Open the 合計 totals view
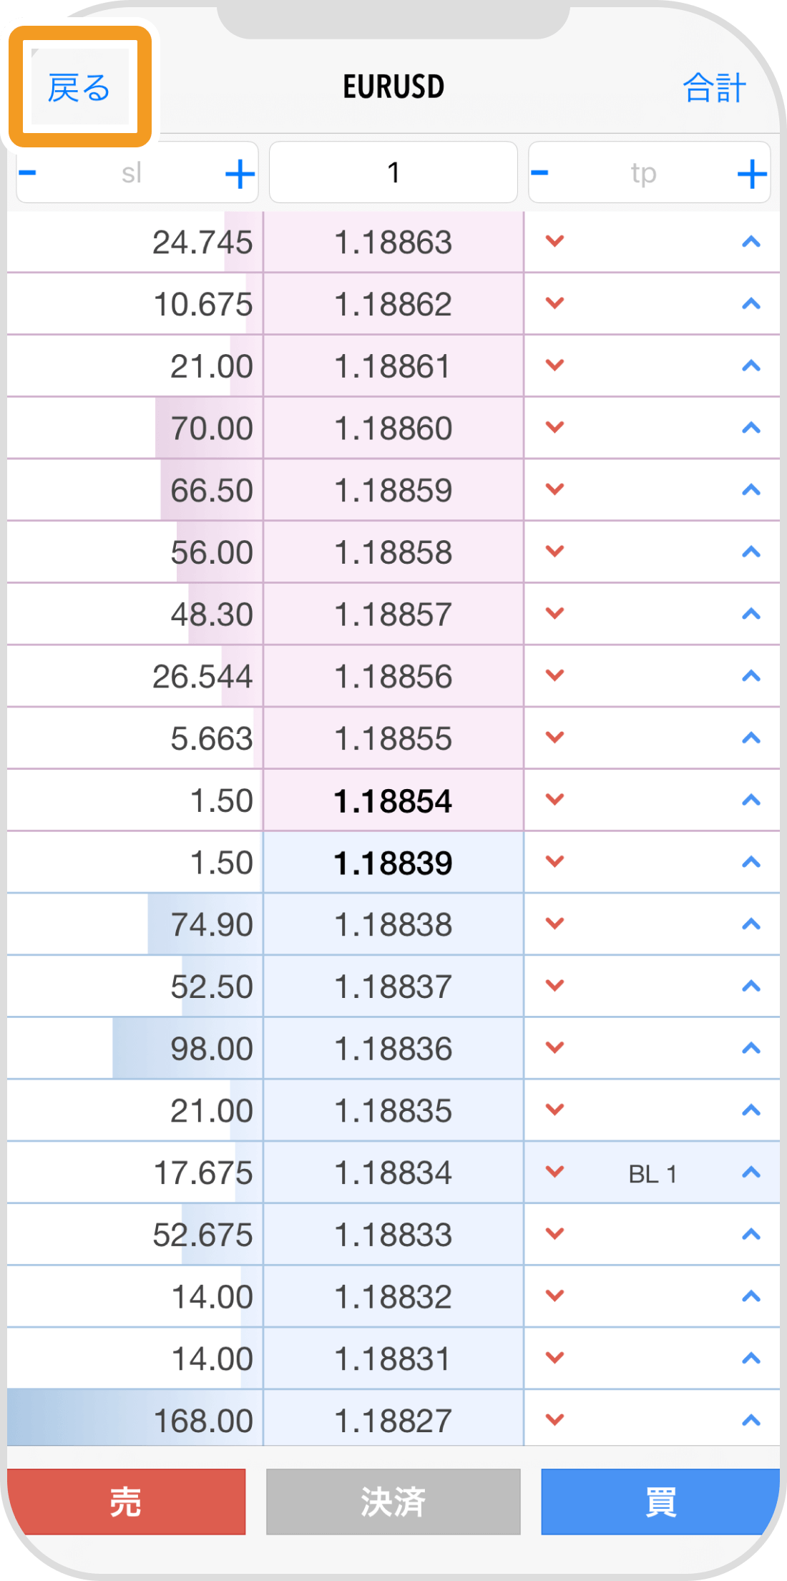This screenshot has height=1581, width=787. coord(714,88)
